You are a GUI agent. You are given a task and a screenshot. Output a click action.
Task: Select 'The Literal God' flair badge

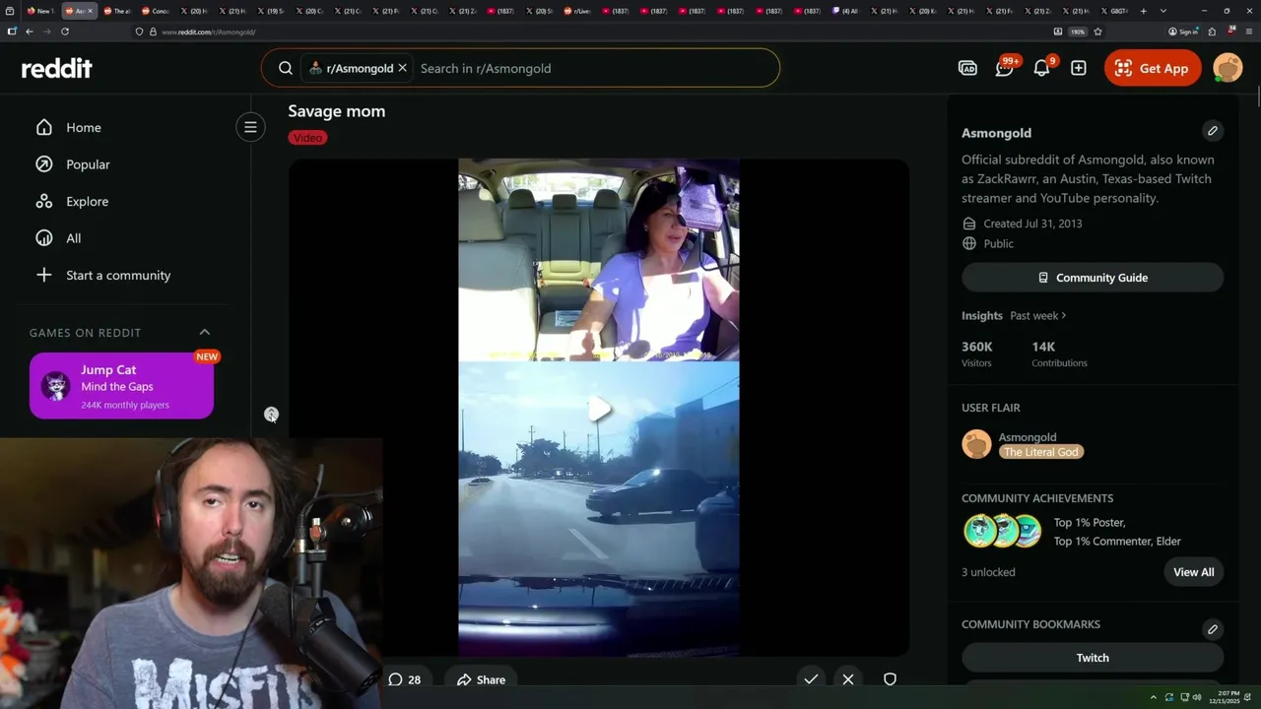pyautogui.click(x=1041, y=452)
